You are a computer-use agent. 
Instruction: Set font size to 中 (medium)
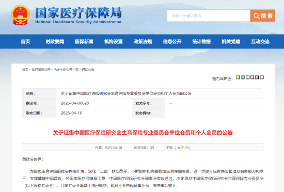click(183, 148)
